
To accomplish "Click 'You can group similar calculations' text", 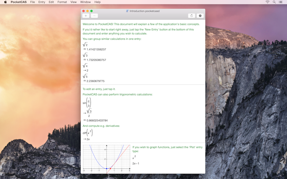I will [112, 39].
